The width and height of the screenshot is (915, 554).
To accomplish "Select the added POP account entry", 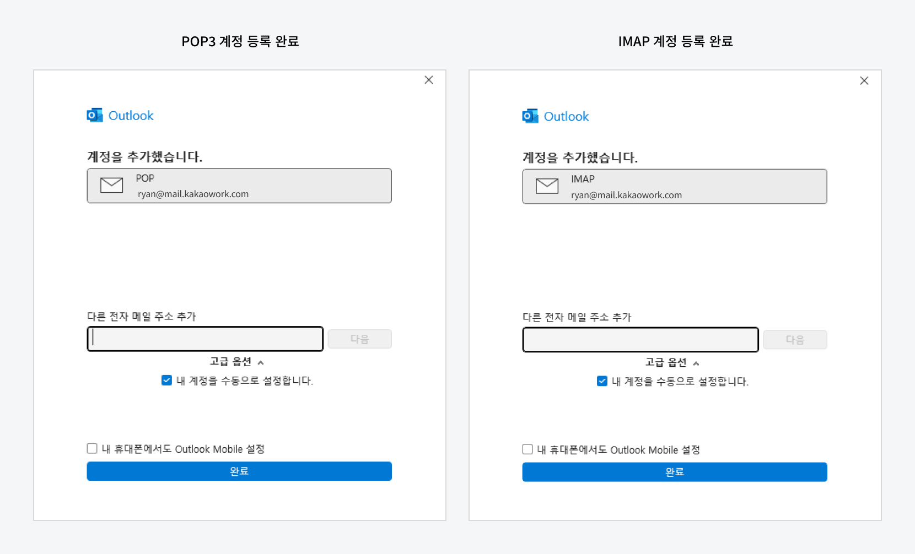I will coord(239,186).
